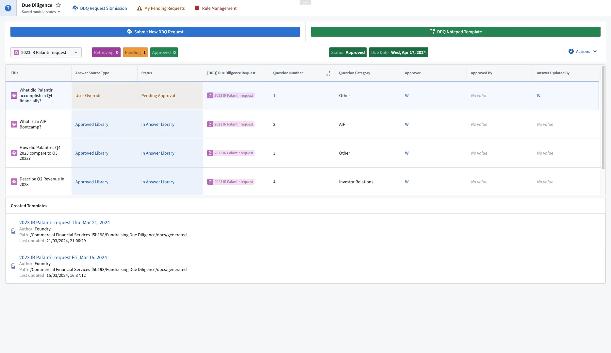This screenshot has width=611, height=353.
Task: Open template '2023 IR Palantir request Thu, Mar 21, 2024'
Action: point(64,222)
